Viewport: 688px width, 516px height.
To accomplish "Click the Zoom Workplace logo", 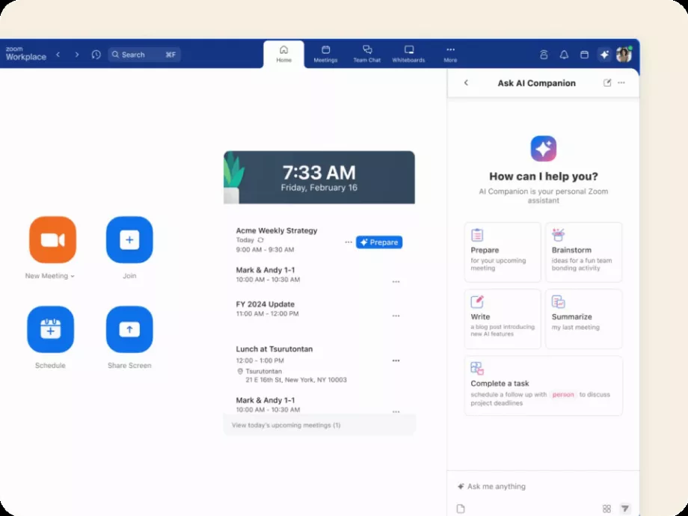I will point(26,54).
